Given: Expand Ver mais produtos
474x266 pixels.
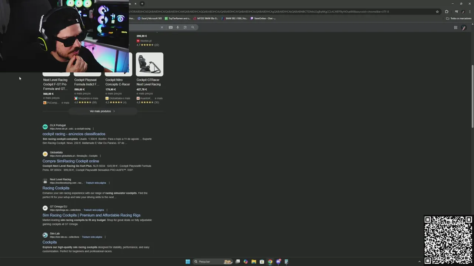Looking at the screenshot, I should pos(102,111).
